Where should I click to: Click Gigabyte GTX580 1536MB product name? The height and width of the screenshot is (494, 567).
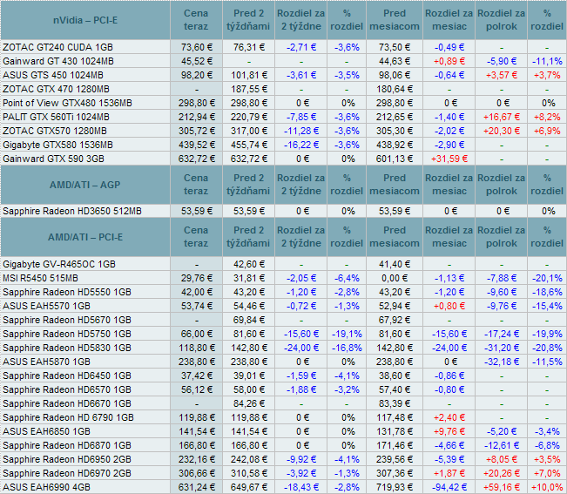tap(57, 145)
